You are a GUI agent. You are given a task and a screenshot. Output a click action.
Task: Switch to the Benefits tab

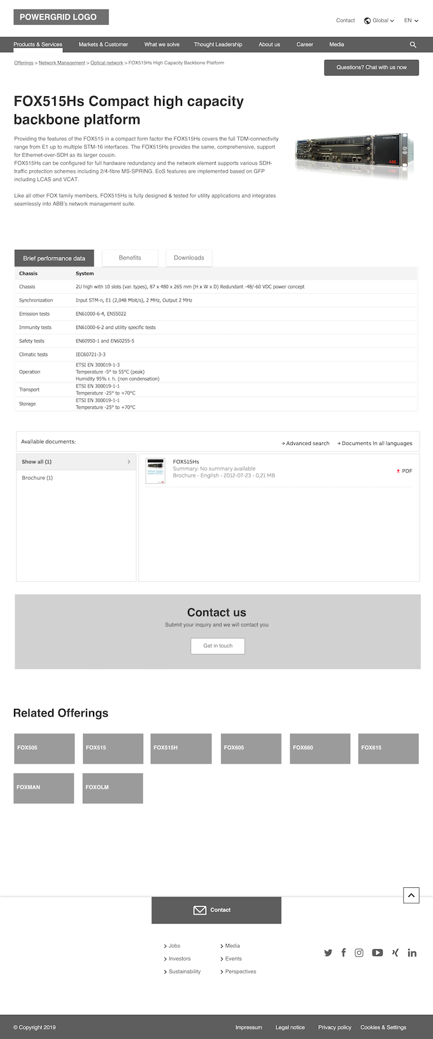point(130,258)
